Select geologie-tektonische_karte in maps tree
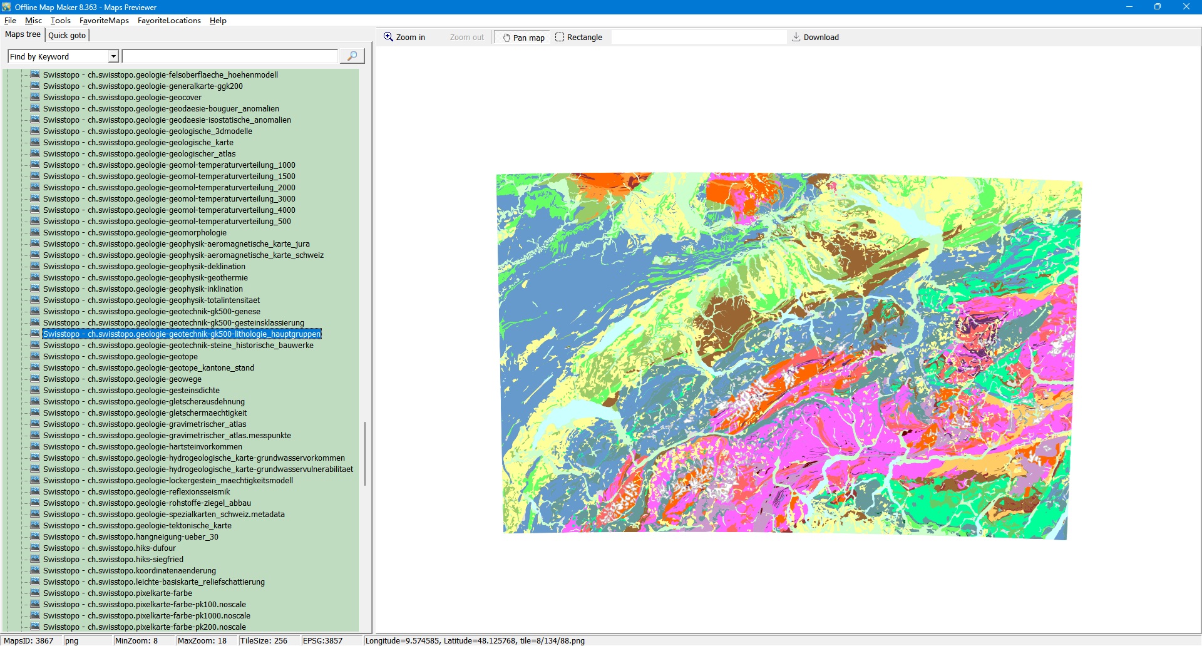The image size is (1202, 646). tap(137, 526)
